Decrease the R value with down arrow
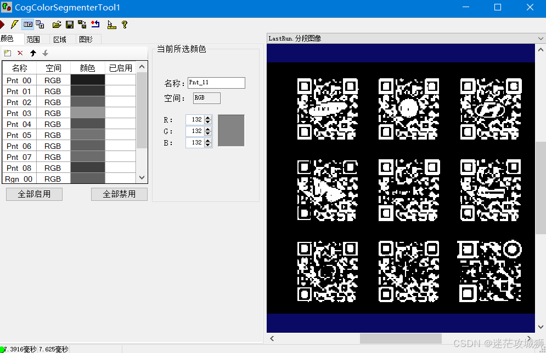This screenshot has width=546, height=353. coord(208,122)
